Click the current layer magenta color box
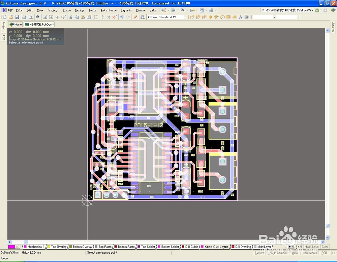Viewport: 337px width, 262px height. click(11, 247)
